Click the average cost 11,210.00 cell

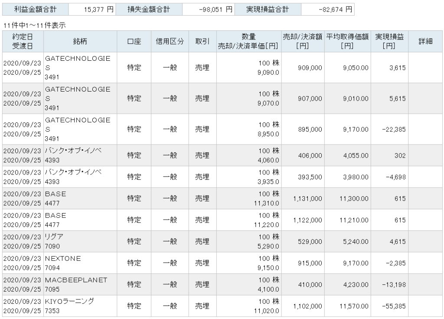347,220
